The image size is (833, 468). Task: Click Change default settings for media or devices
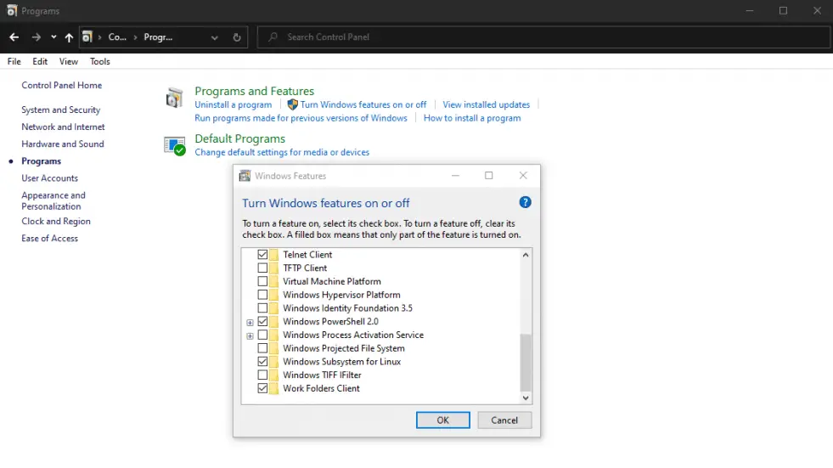[x=282, y=152]
